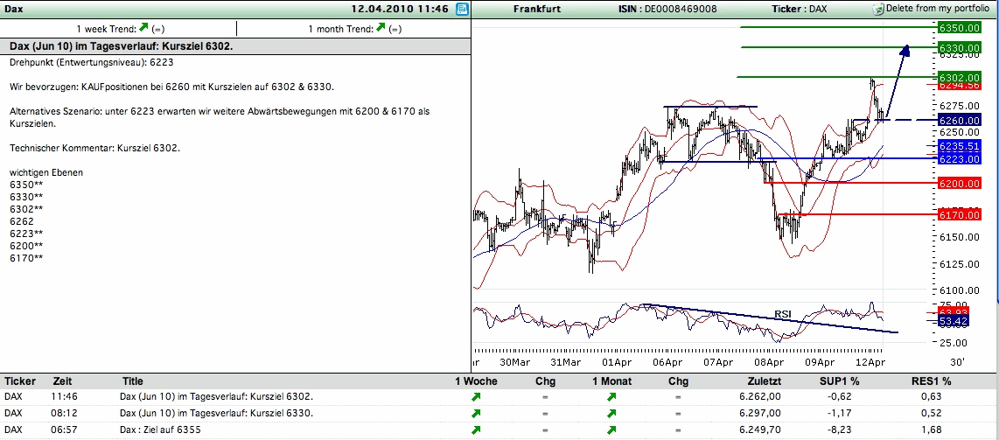This screenshot has width=999, height=440.
Task: Click the blue document icon beside the timestamp
Action: (x=462, y=9)
